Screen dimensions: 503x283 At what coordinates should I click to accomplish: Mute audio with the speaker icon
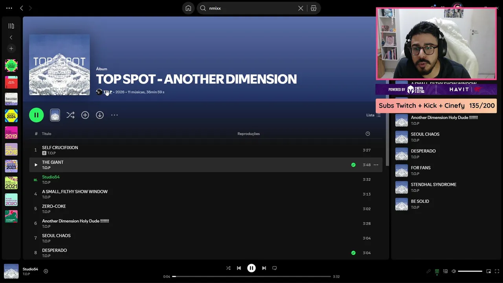pos(453,271)
